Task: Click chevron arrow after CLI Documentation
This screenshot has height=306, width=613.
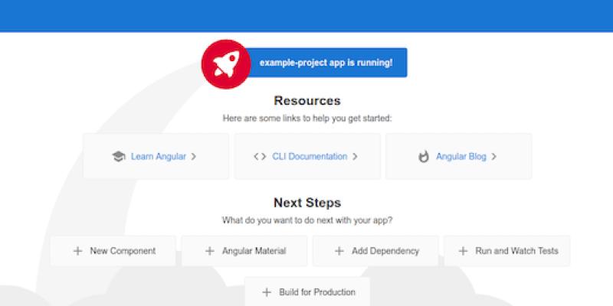Action: [x=356, y=156]
